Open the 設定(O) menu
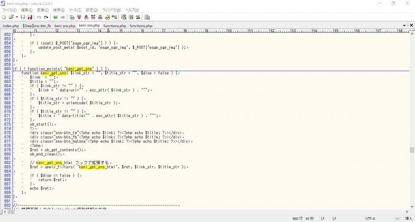 point(92,10)
